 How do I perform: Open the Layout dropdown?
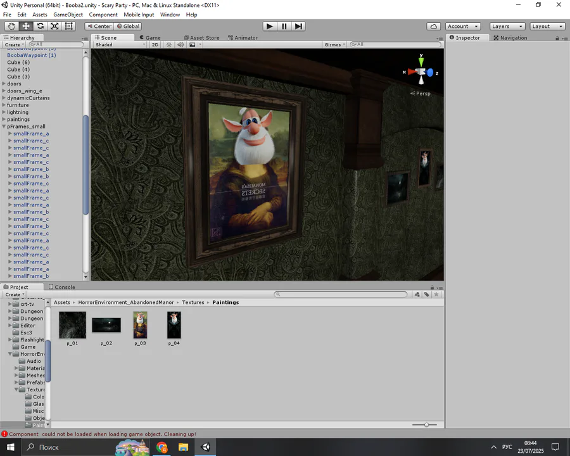(x=547, y=26)
